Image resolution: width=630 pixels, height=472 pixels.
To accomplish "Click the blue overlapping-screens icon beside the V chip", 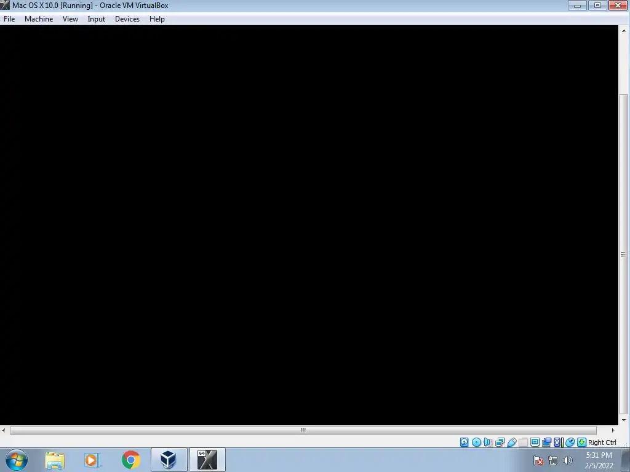I will tap(546, 442).
